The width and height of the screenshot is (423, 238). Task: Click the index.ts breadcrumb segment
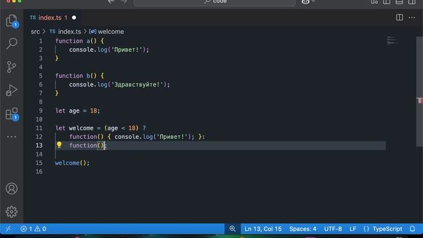[65, 32]
